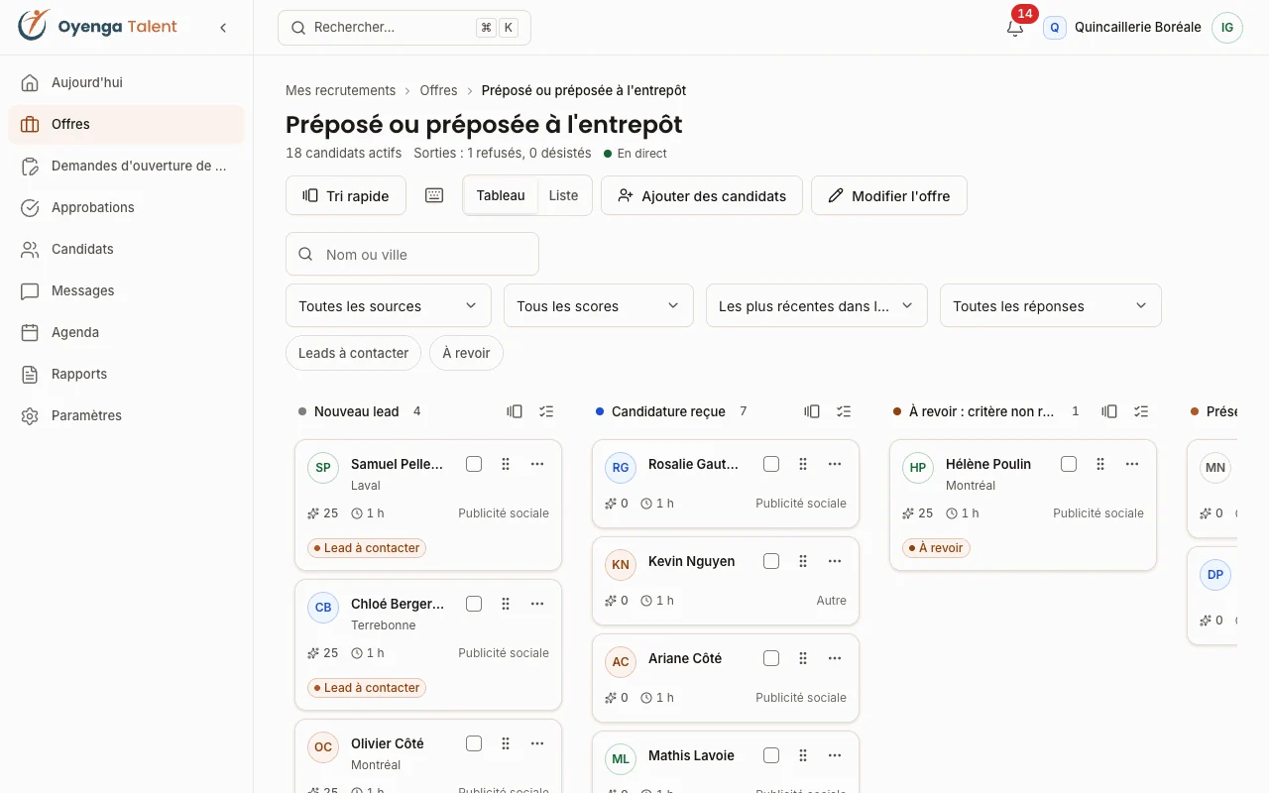This screenshot has height=793, width=1269.
Task: Open quick sort for Candidature reçue column
Action: point(812,411)
